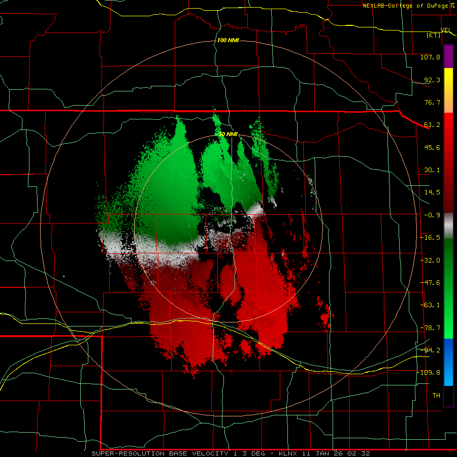The height and width of the screenshot is (457, 457).
Task: Click the red segment of the color bar
Action: tap(448, 162)
